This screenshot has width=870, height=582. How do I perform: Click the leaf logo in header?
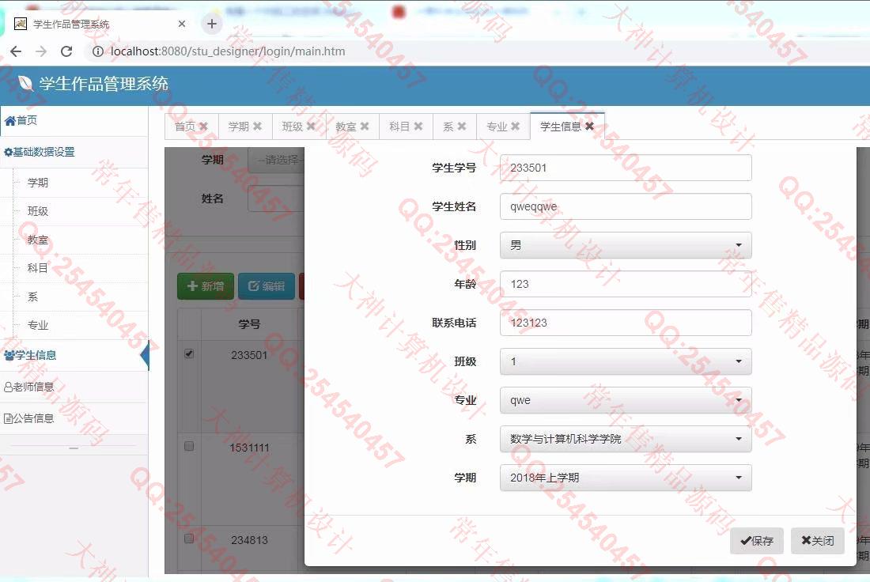tap(25, 84)
